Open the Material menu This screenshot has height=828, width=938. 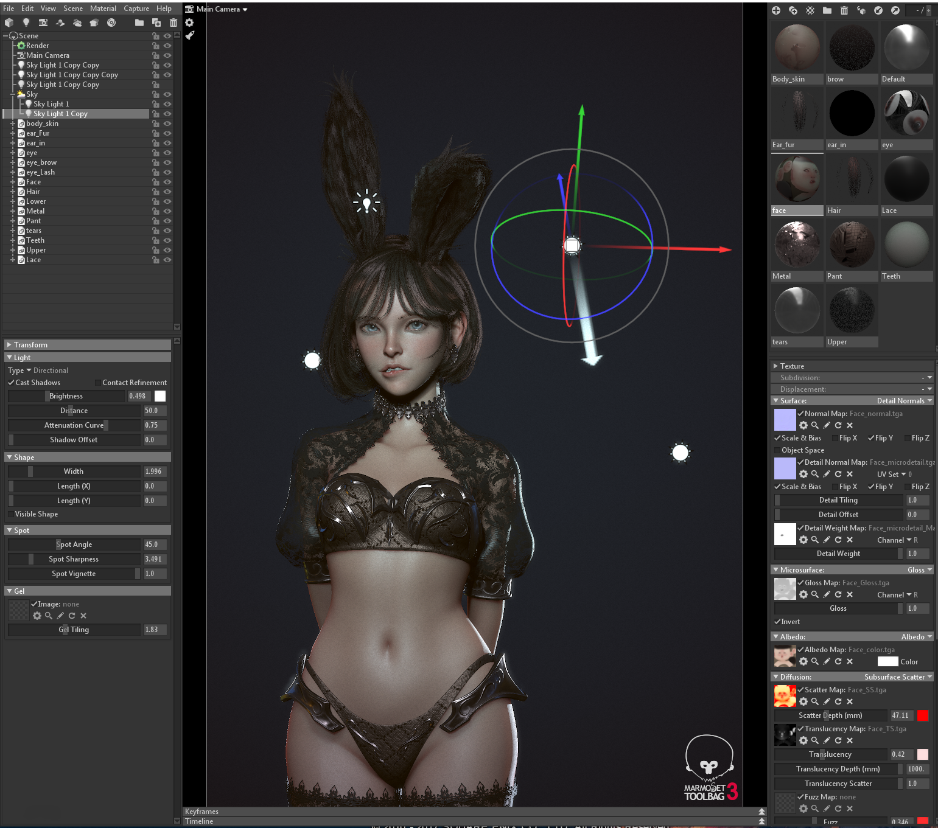pos(103,9)
